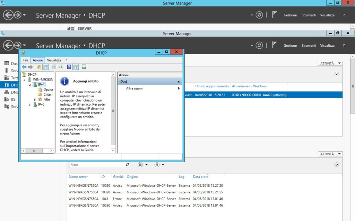Click the green Refresh icon in DHCP toolbar

pos(60,67)
